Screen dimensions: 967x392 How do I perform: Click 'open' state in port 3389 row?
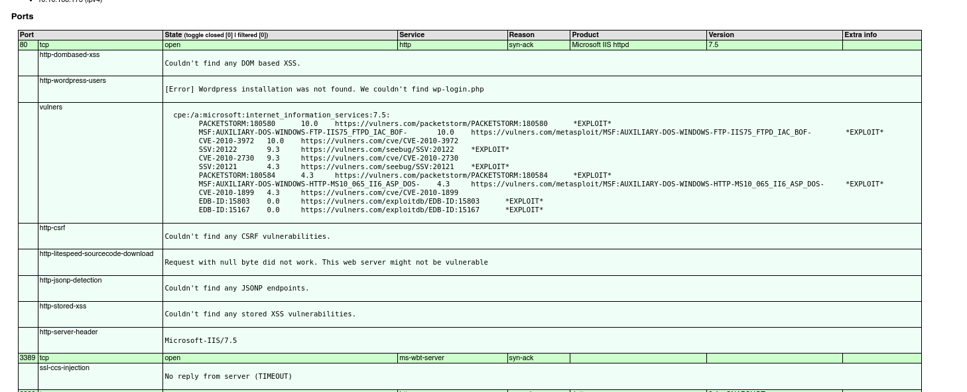pyautogui.click(x=280, y=358)
